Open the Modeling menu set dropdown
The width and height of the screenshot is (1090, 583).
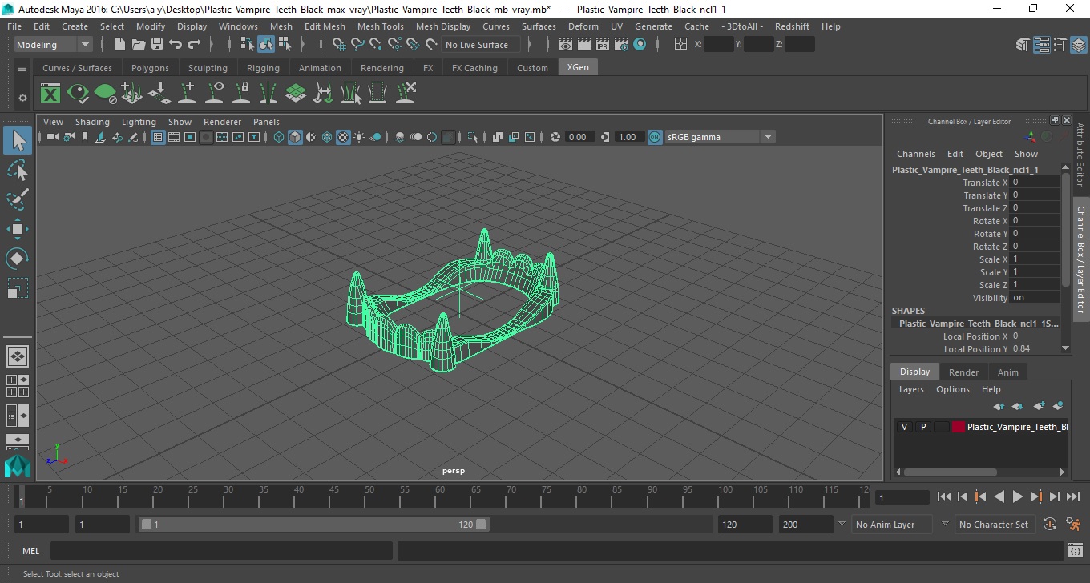coord(53,45)
